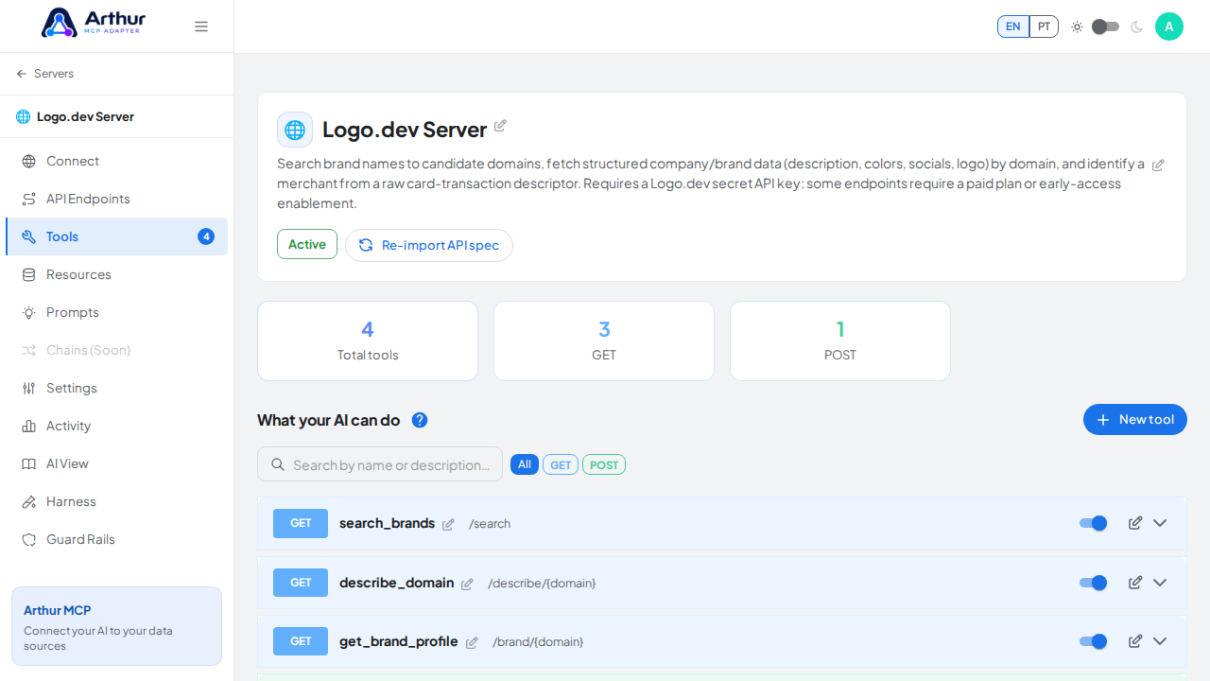1210x681 pixels.
Task: Click the Harness icon
Action: [x=29, y=501]
